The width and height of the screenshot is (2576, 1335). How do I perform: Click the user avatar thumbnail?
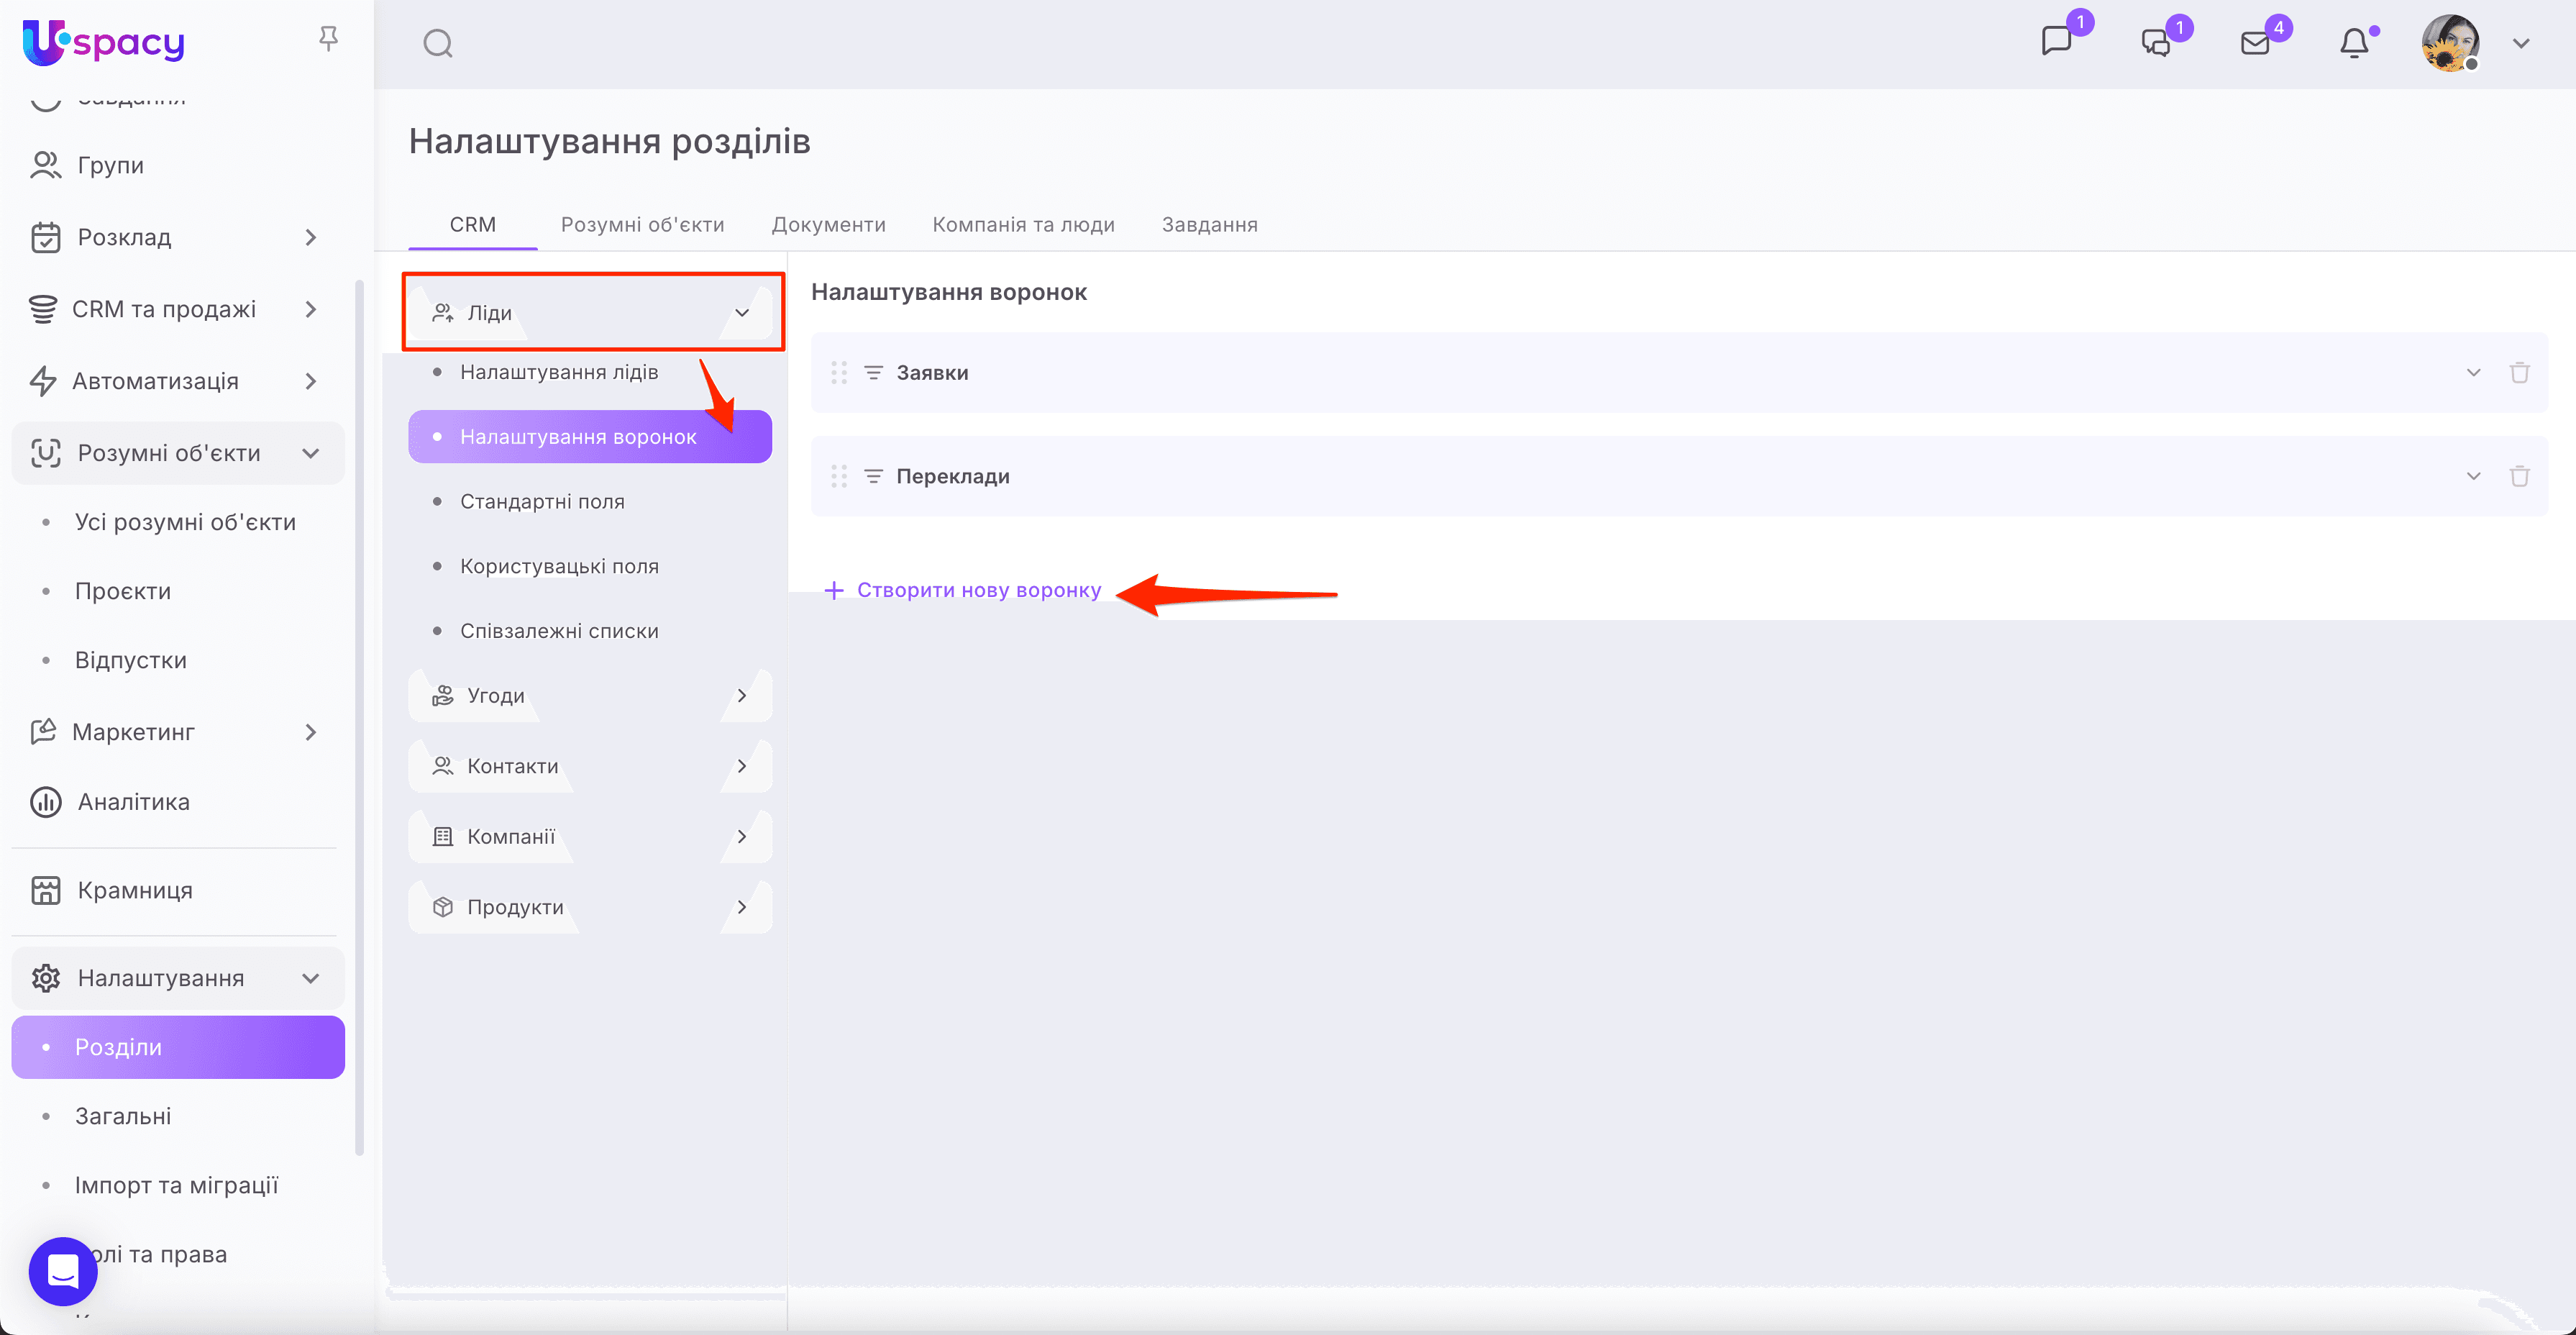[x=2449, y=43]
